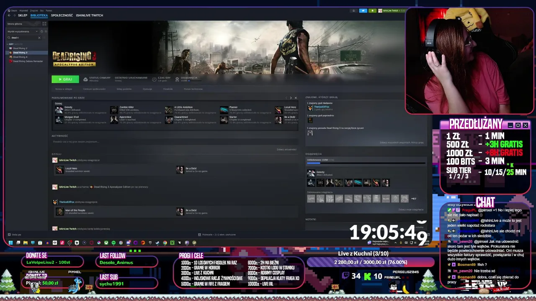Open File Explorer from the taskbar
Screen dimensions: 536x301
tap(26, 242)
